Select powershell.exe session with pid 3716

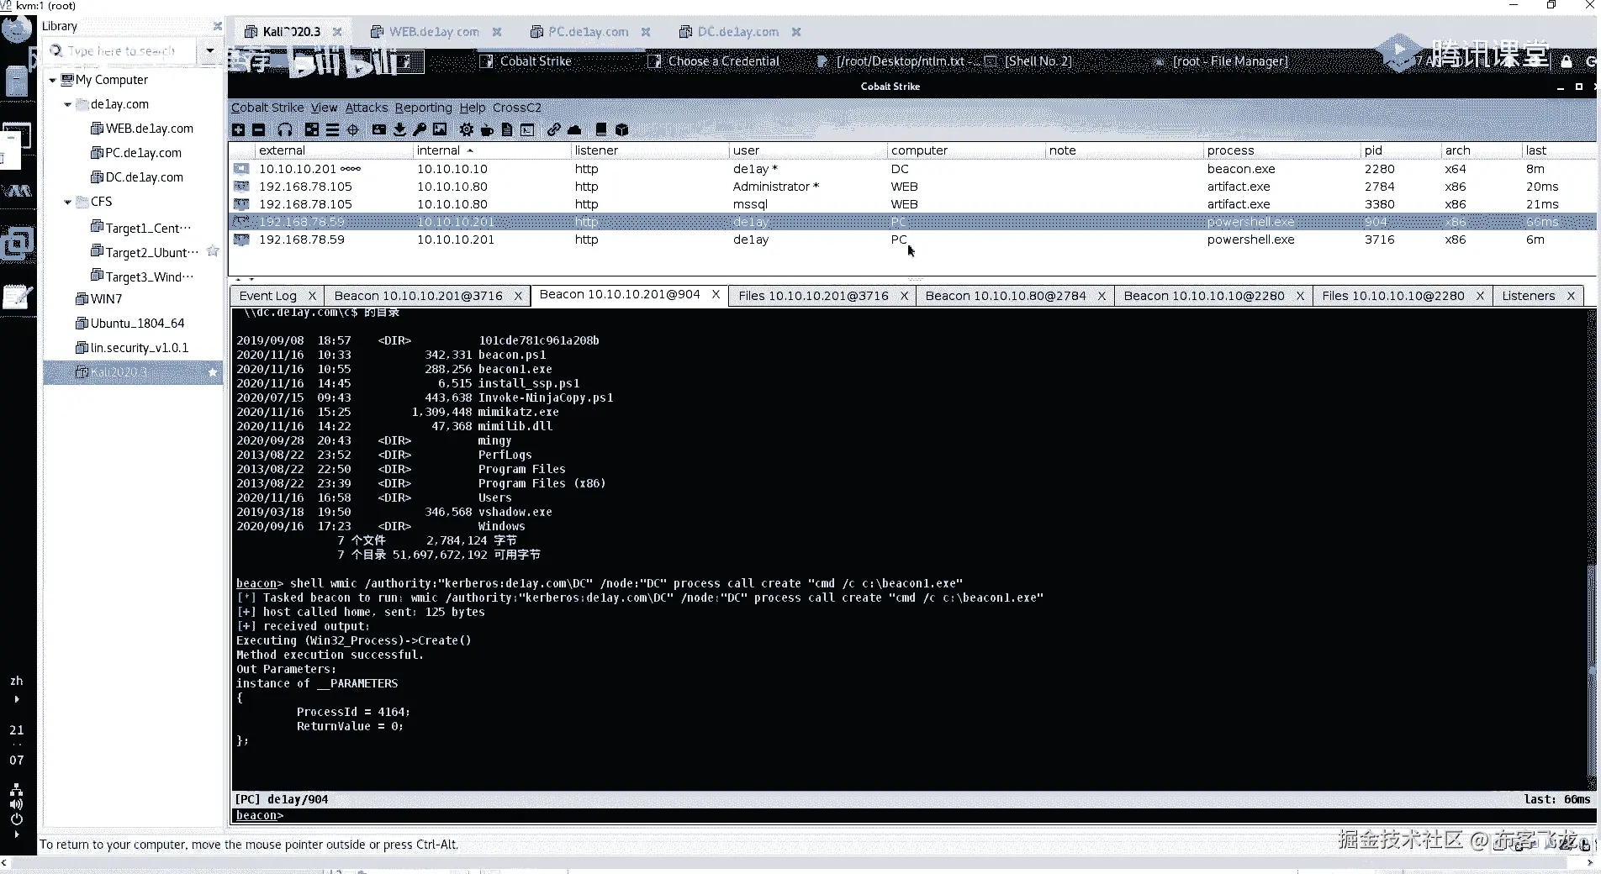[x=912, y=240]
